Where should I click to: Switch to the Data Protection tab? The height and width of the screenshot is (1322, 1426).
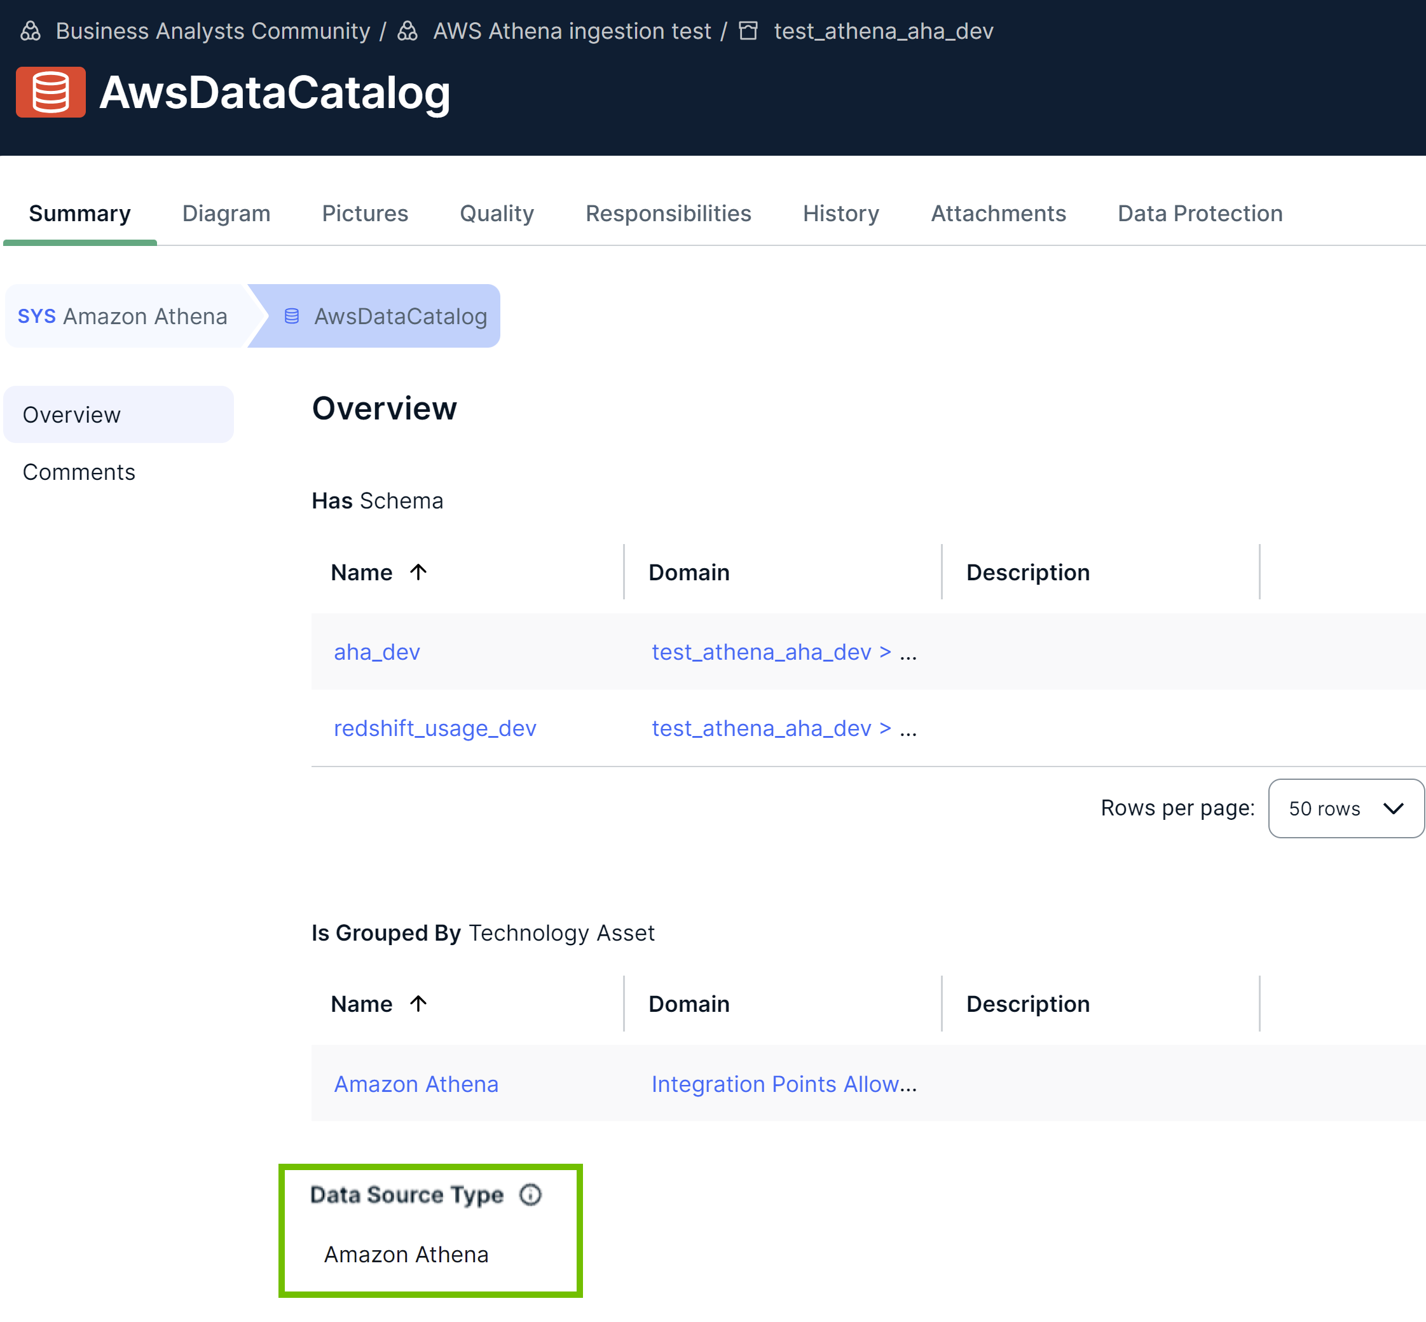point(1199,213)
